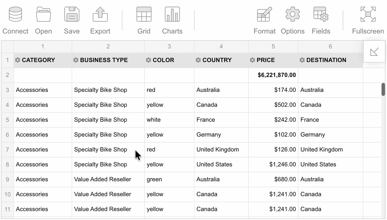
Task: Select column number 4 header
Action: (x=221, y=47)
